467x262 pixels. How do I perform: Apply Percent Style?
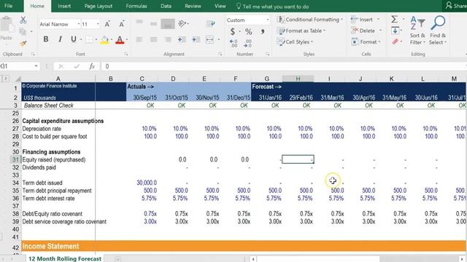coord(248,31)
